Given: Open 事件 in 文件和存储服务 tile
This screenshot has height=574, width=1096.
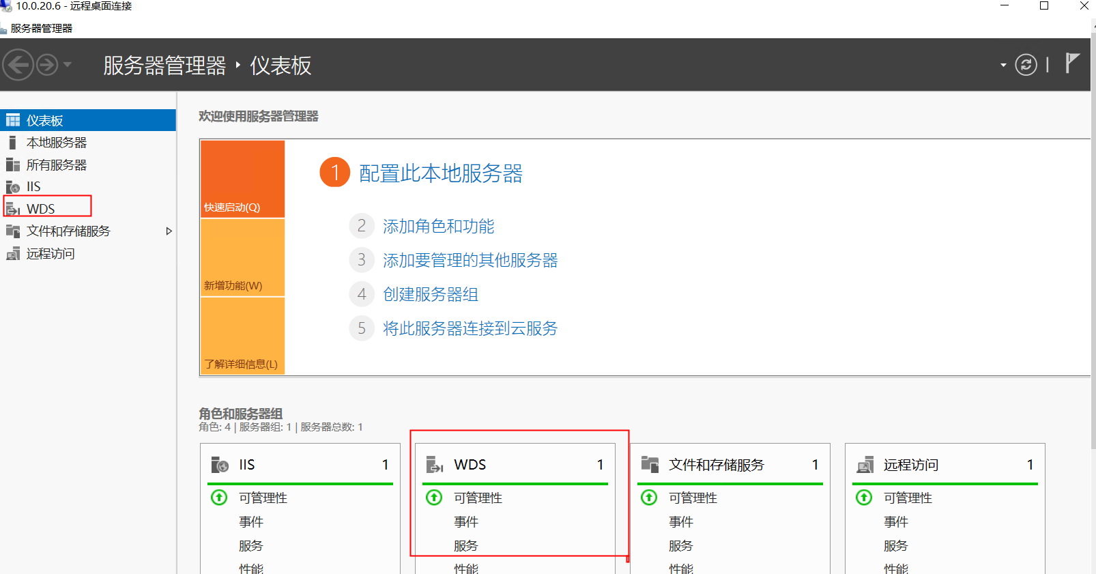Looking at the screenshot, I should coord(681,522).
